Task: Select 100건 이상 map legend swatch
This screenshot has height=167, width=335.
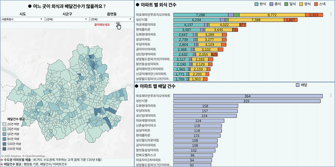Action: (4, 144)
